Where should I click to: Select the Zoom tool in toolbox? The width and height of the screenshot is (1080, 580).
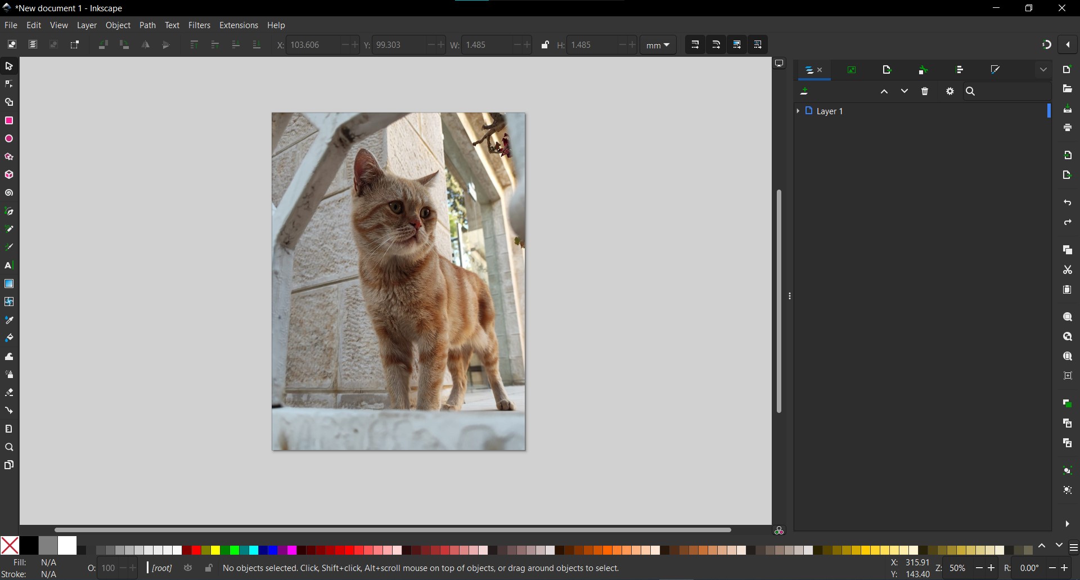(x=9, y=447)
